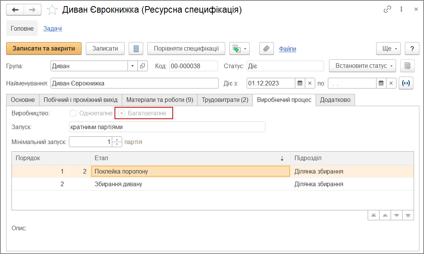Expand the Ще menu
The width and height of the screenshot is (424, 254).
pos(388,49)
